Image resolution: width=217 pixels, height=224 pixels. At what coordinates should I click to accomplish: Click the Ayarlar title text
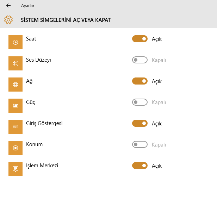pyautogui.click(x=27, y=6)
